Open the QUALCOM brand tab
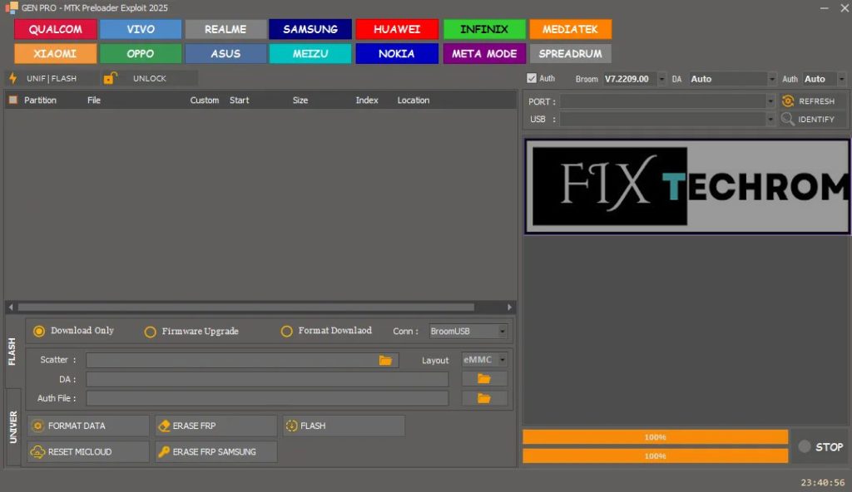The width and height of the screenshot is (852, 492). [56, 29]
